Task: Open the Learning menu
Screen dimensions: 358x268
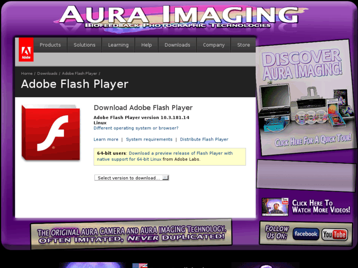Action: [118, 45]
